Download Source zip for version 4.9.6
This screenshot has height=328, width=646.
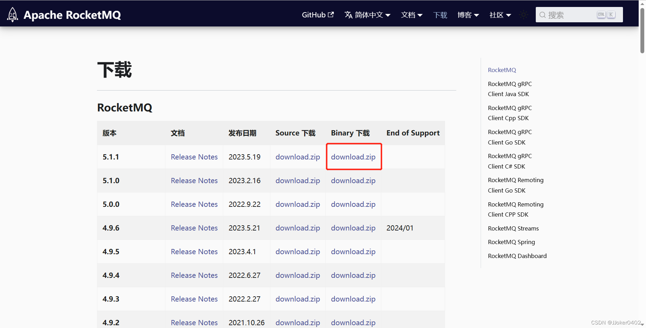(298, 228)
